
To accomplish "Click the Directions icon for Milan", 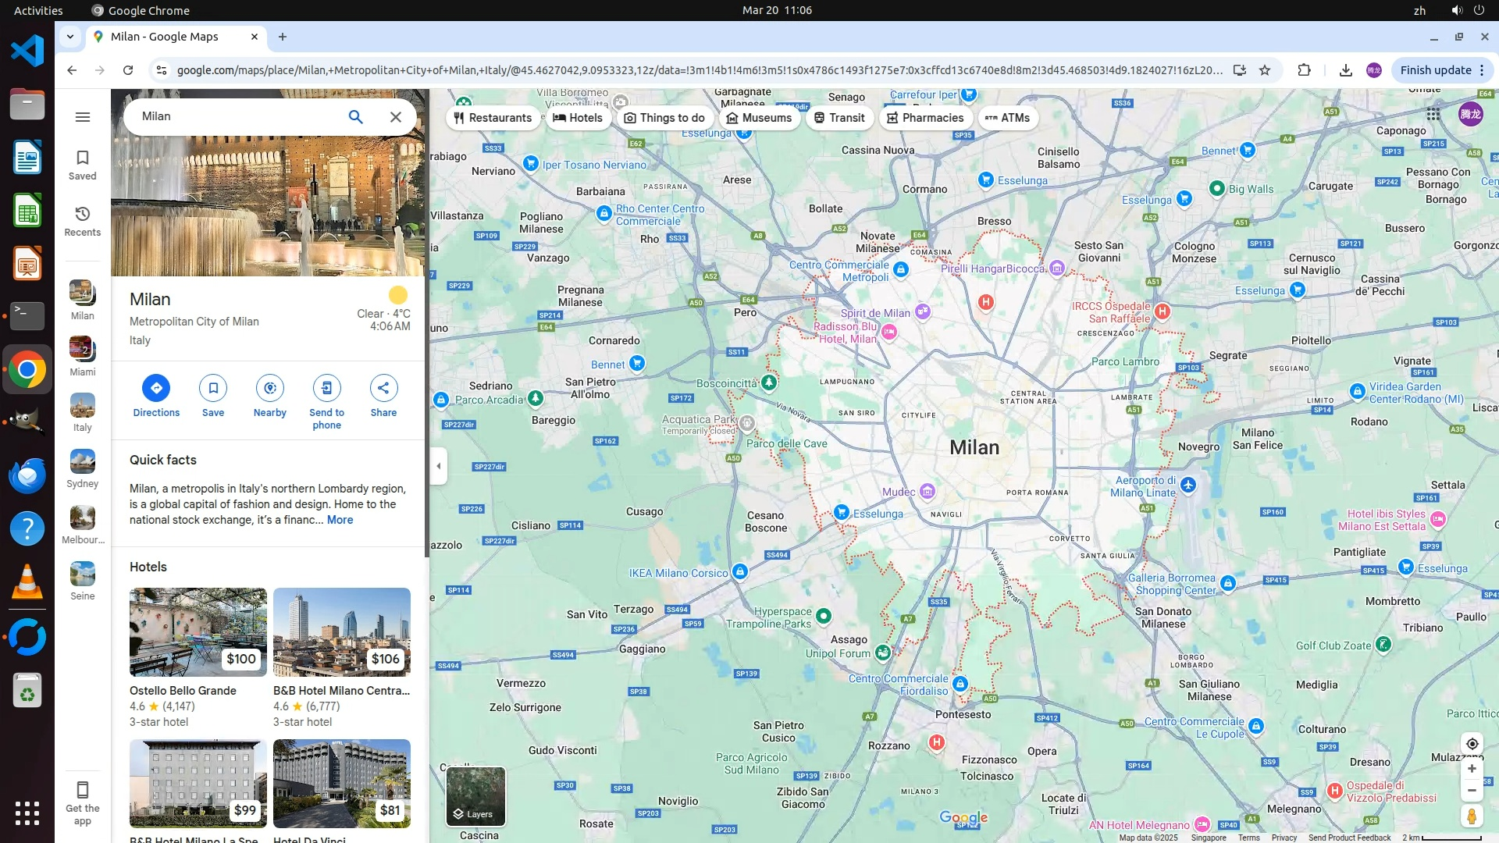I will click(156, 388).
